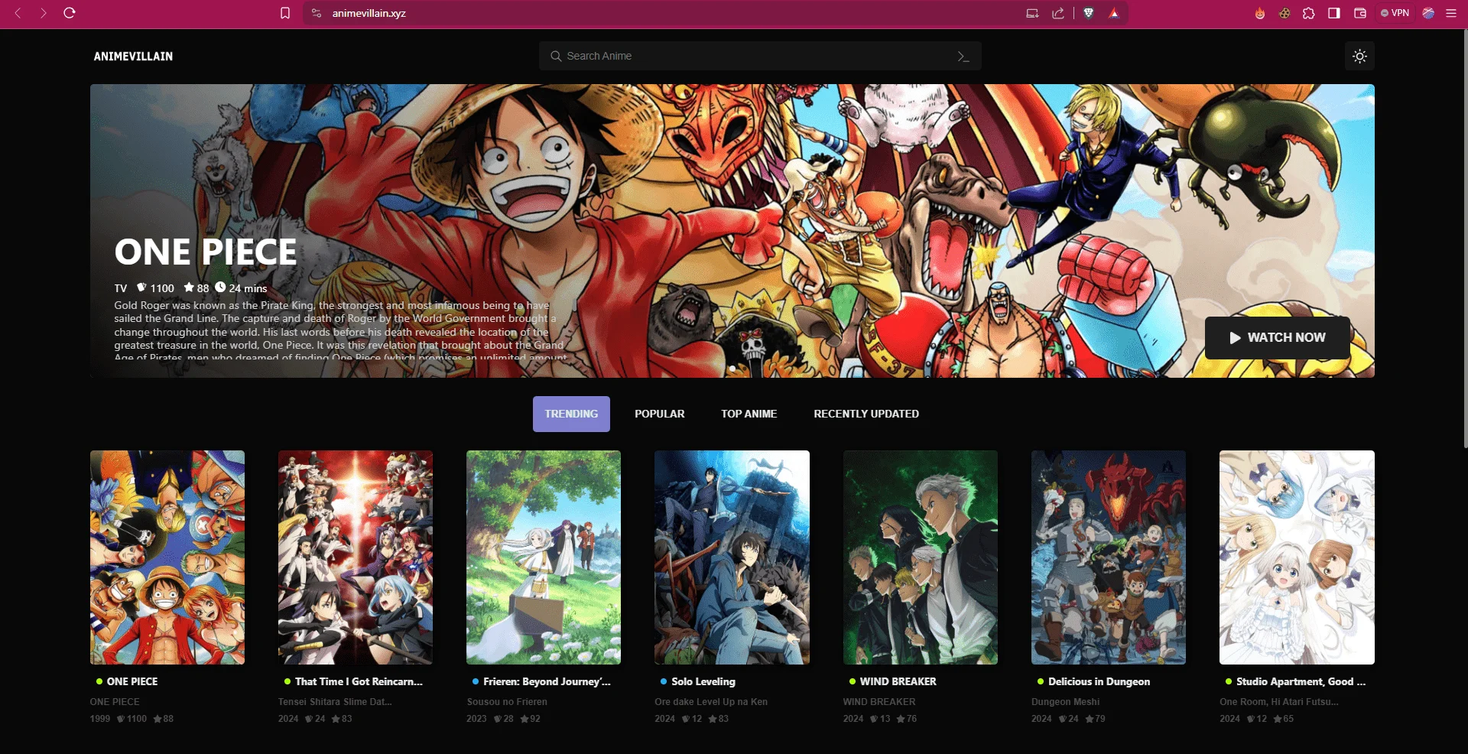Click the terminal prompt icon in search bar
Viewport: 1468px width, 754px height.
click(x=963, y=57)
